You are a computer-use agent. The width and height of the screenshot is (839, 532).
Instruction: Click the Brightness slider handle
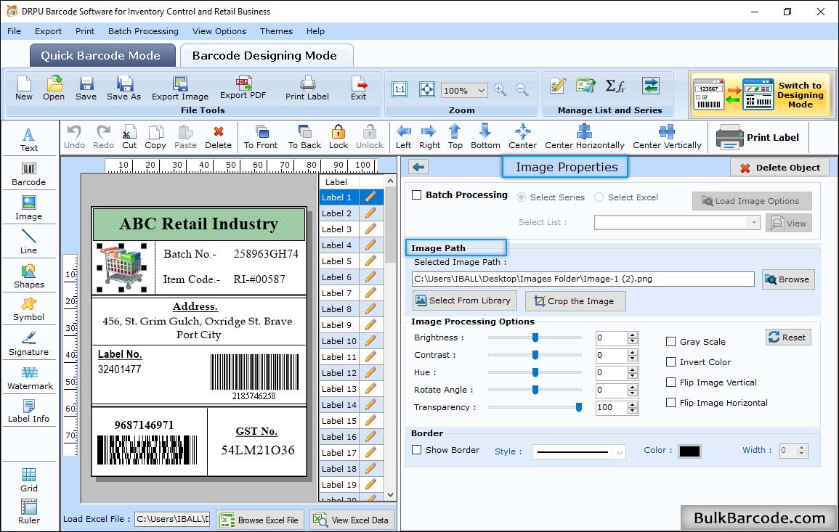point(535,337)
